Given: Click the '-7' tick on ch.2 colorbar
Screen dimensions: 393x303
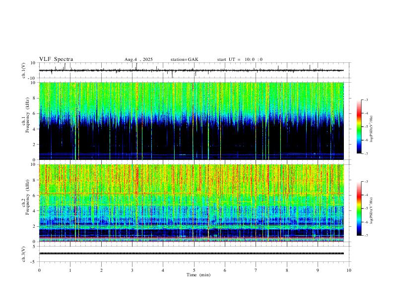Looking at the screenshot, I should [366, 235].
